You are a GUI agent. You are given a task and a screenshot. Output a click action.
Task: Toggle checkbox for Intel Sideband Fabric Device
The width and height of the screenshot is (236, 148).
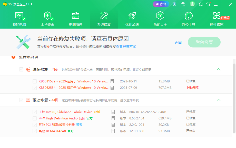click(x=35, y=112)
